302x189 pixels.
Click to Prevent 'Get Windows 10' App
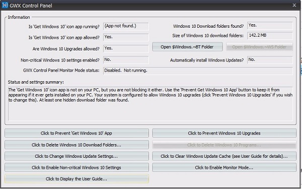pyautogui.click(x=77, y=133)
